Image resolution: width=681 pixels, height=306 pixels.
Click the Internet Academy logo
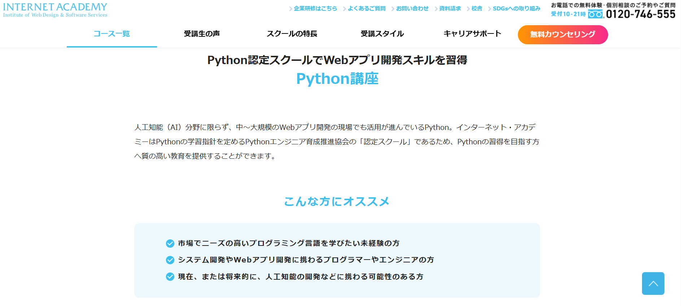[x=55, y=10]
